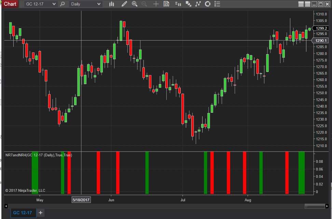
Task: Open the data box icon
Action: [166, 4]
